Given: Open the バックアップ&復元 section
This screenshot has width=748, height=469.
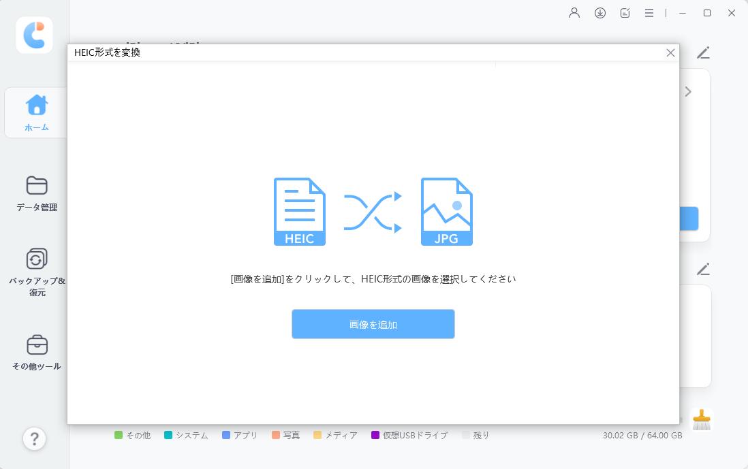Looking at the screenshot, I should (35, 269).
